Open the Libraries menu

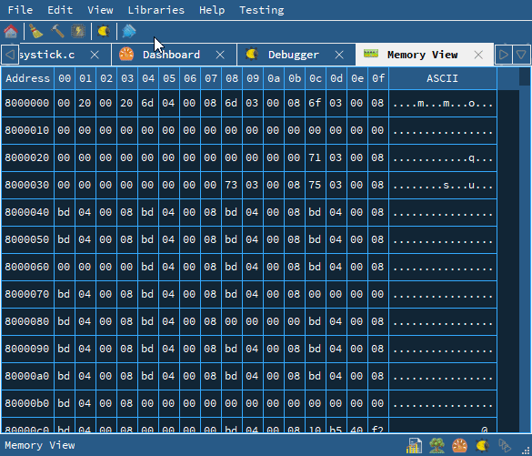pos(156,10)
